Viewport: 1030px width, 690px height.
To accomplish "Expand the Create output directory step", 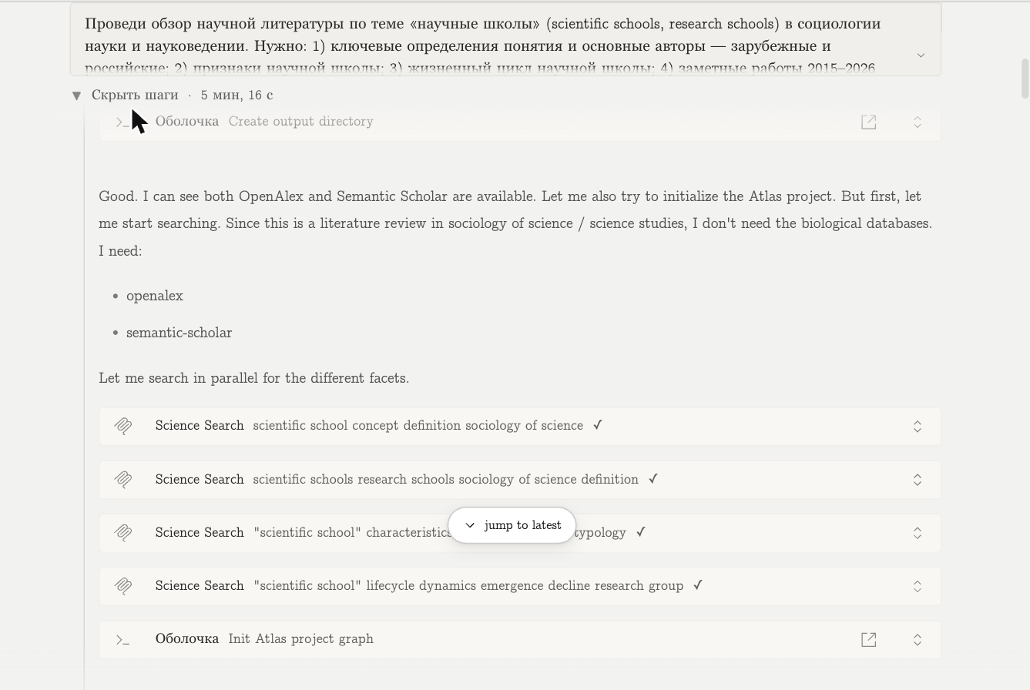I will [x=918, y=122].
